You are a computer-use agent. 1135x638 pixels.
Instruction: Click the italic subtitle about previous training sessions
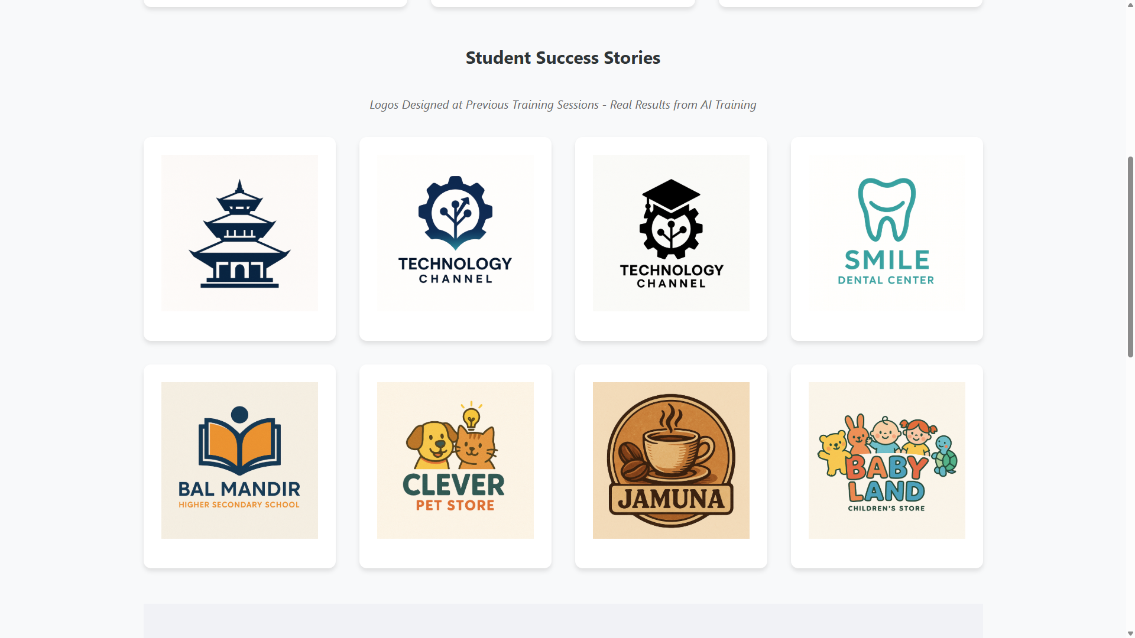(x=562, y=105)
